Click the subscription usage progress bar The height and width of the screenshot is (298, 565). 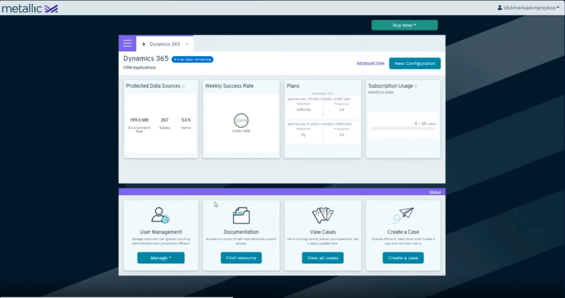(403, 128)
